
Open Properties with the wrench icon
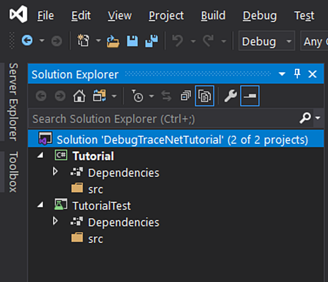click(x=231, y=96)
